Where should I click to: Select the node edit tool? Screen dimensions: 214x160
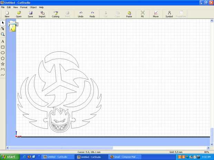[x=3, y=29]
